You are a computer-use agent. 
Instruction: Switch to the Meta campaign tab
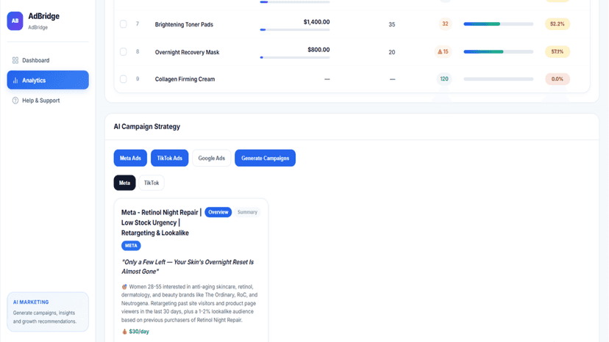tap(125, 183)
